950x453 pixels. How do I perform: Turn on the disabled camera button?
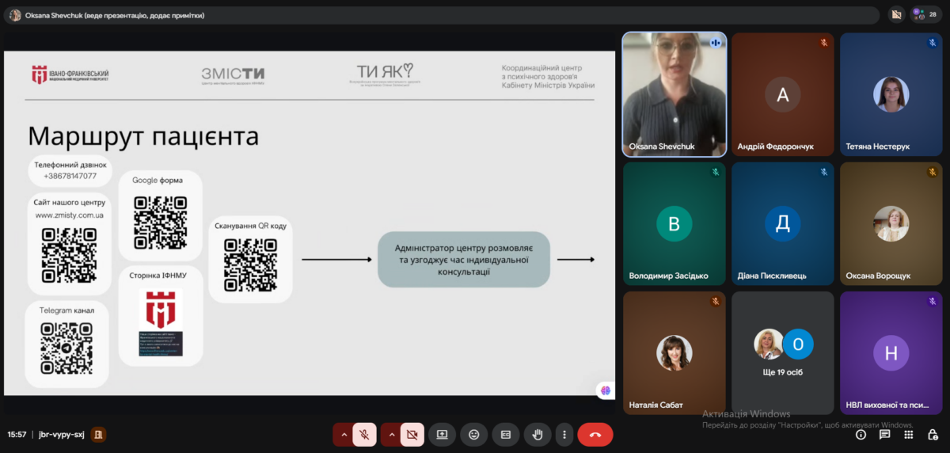click(412, 435)
